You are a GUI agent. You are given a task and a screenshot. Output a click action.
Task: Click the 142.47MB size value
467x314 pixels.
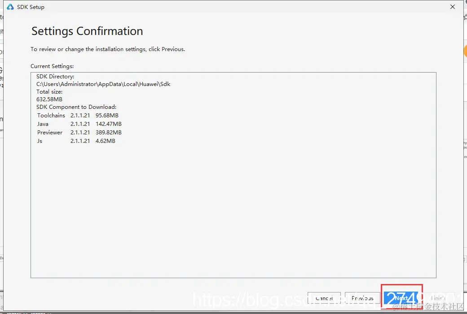[x=108, y=124]
